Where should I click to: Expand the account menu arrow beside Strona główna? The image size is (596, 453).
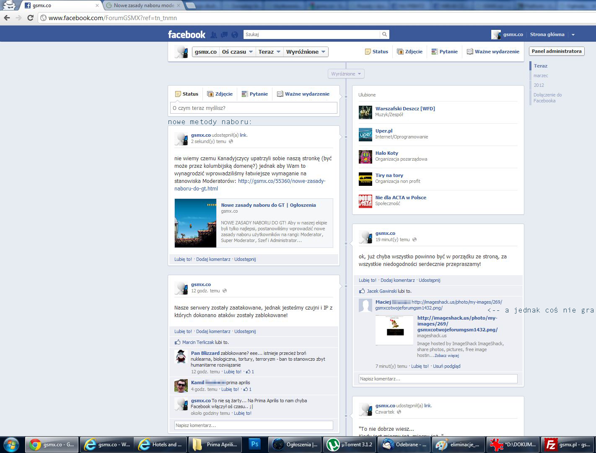click(573, 35)
